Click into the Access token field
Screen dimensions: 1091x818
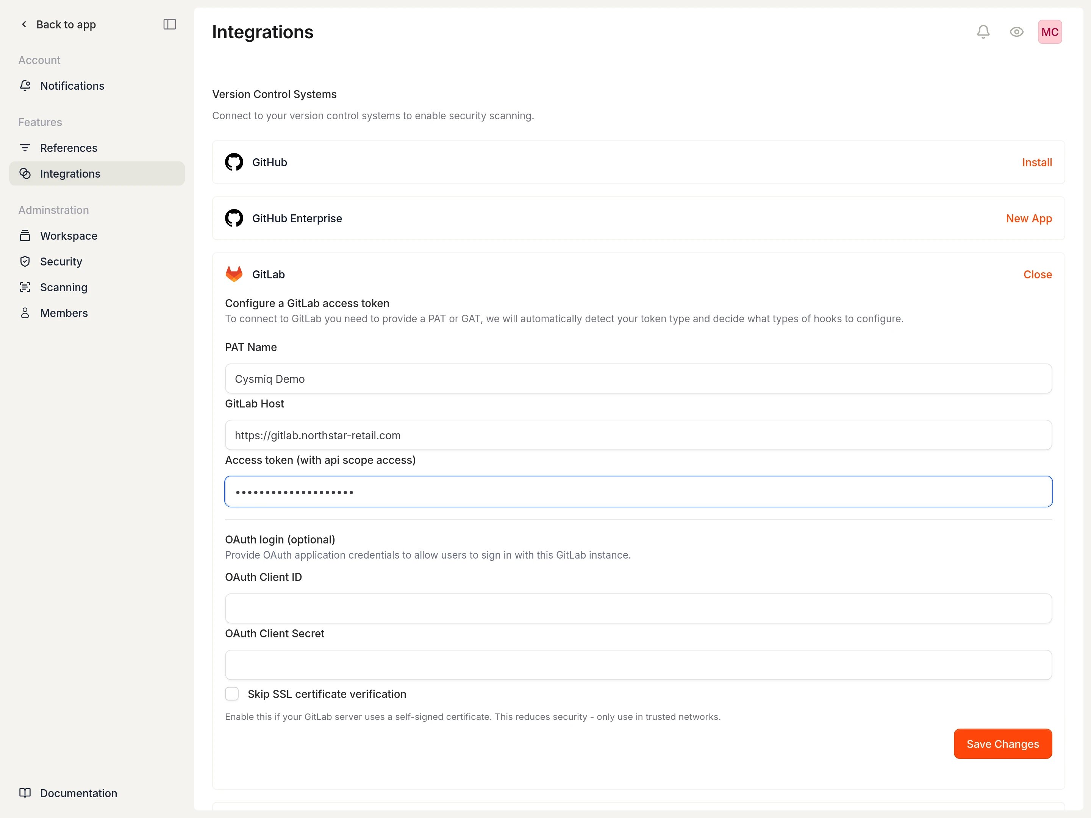(x=638, y=492)
